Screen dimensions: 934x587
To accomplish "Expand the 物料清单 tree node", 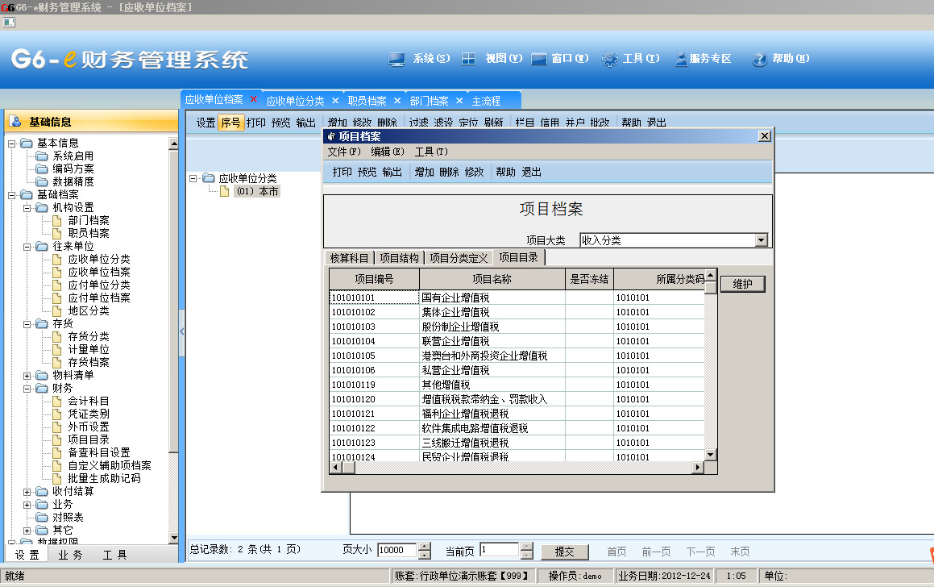I will 28,376.
